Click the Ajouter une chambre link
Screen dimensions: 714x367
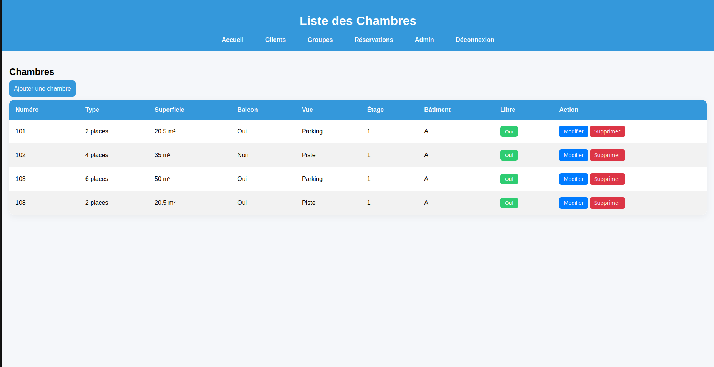42,89
